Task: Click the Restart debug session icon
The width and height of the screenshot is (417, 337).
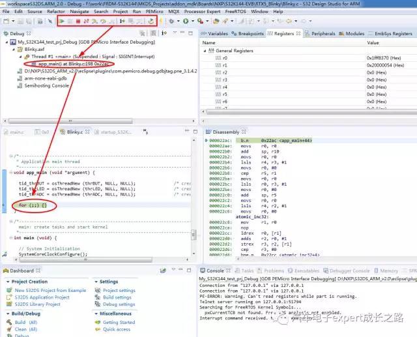Action: (x=151, y=21)
